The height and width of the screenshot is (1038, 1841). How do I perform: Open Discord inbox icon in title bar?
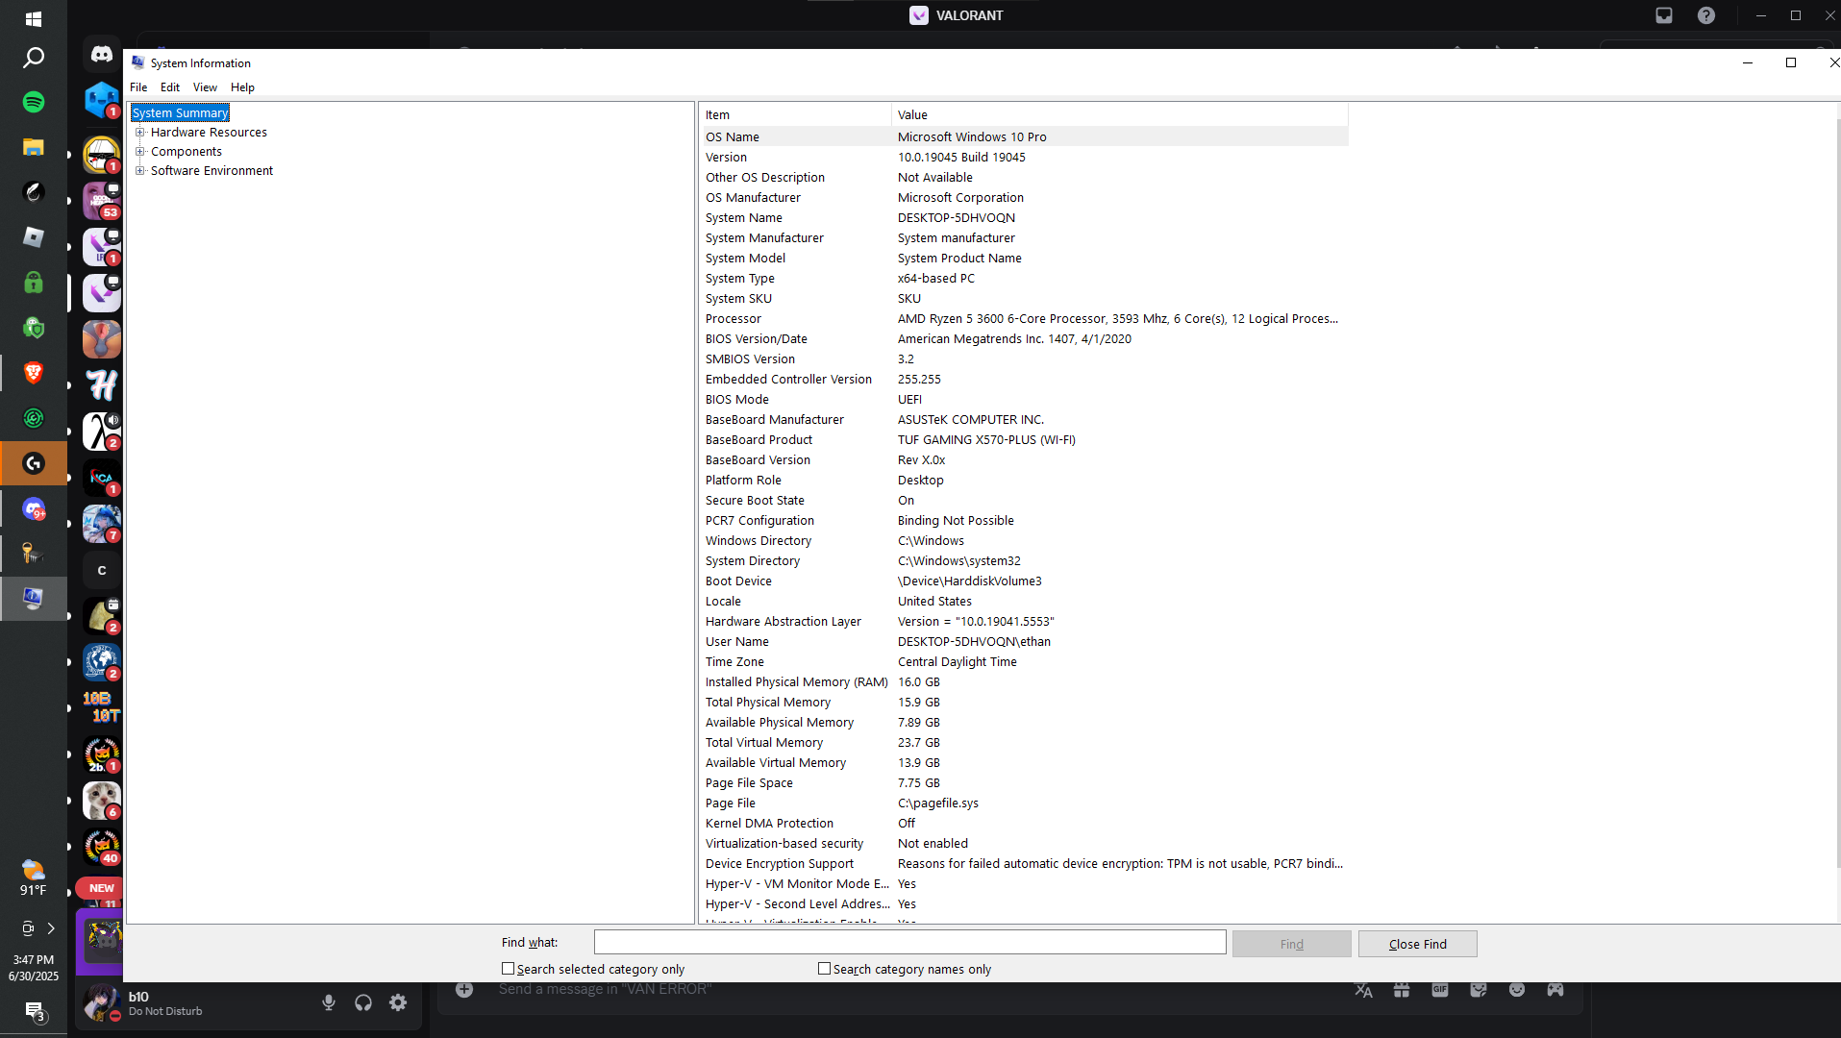pos(1664,15)
